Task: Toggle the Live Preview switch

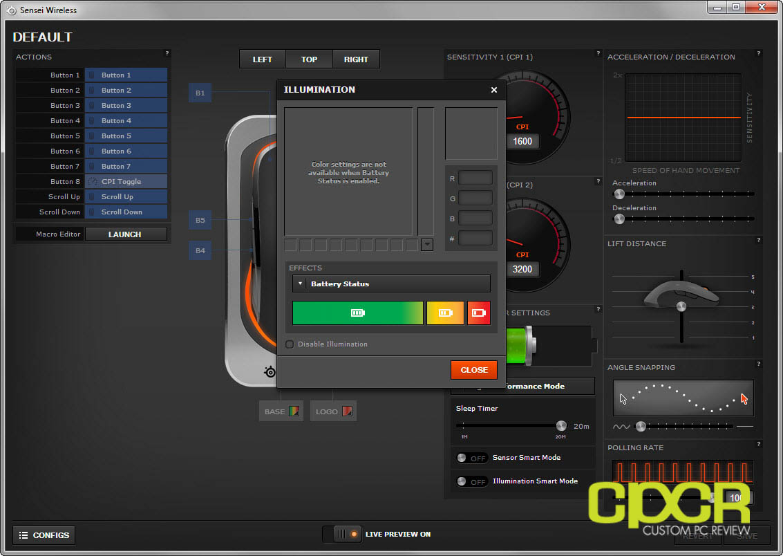Action: click(342, 534)
